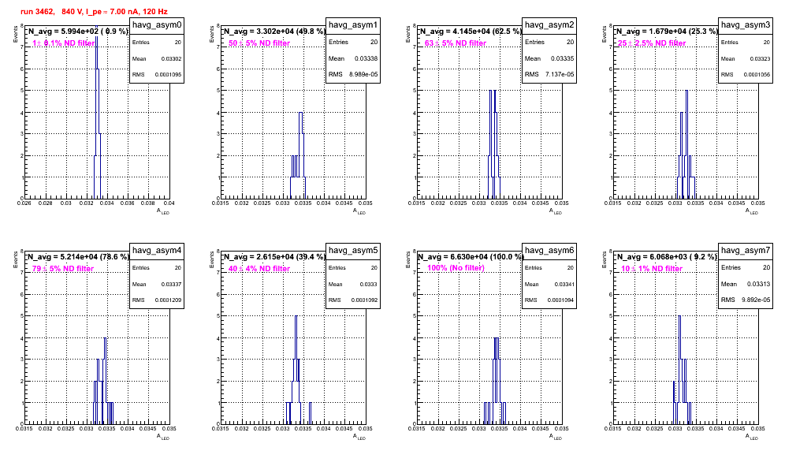Click the Mean value 0.03323

tap(760, 58)
